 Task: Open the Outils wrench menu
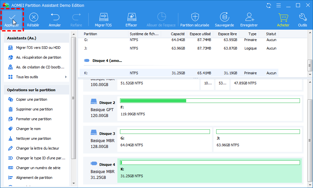coord(302,18)
